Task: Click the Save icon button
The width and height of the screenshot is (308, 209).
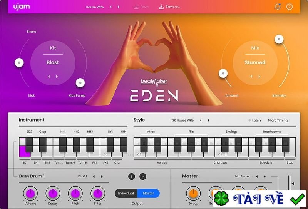Action: click(x=141, y=7)
